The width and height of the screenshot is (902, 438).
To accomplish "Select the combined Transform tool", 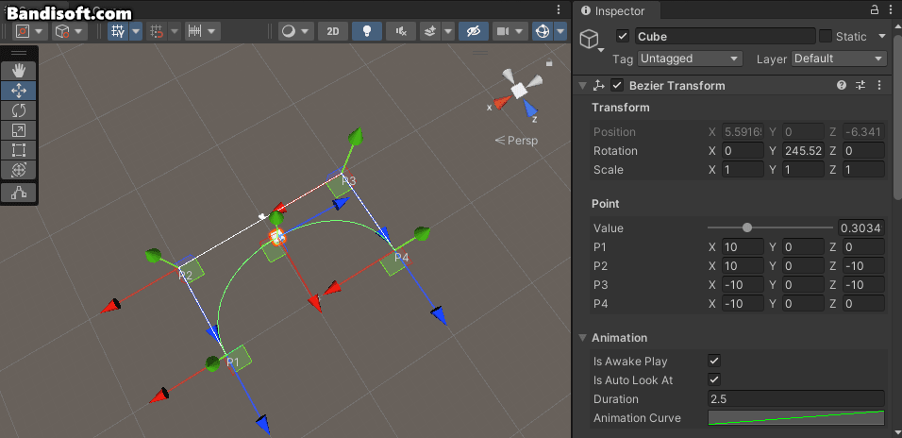I will (19, 170).
